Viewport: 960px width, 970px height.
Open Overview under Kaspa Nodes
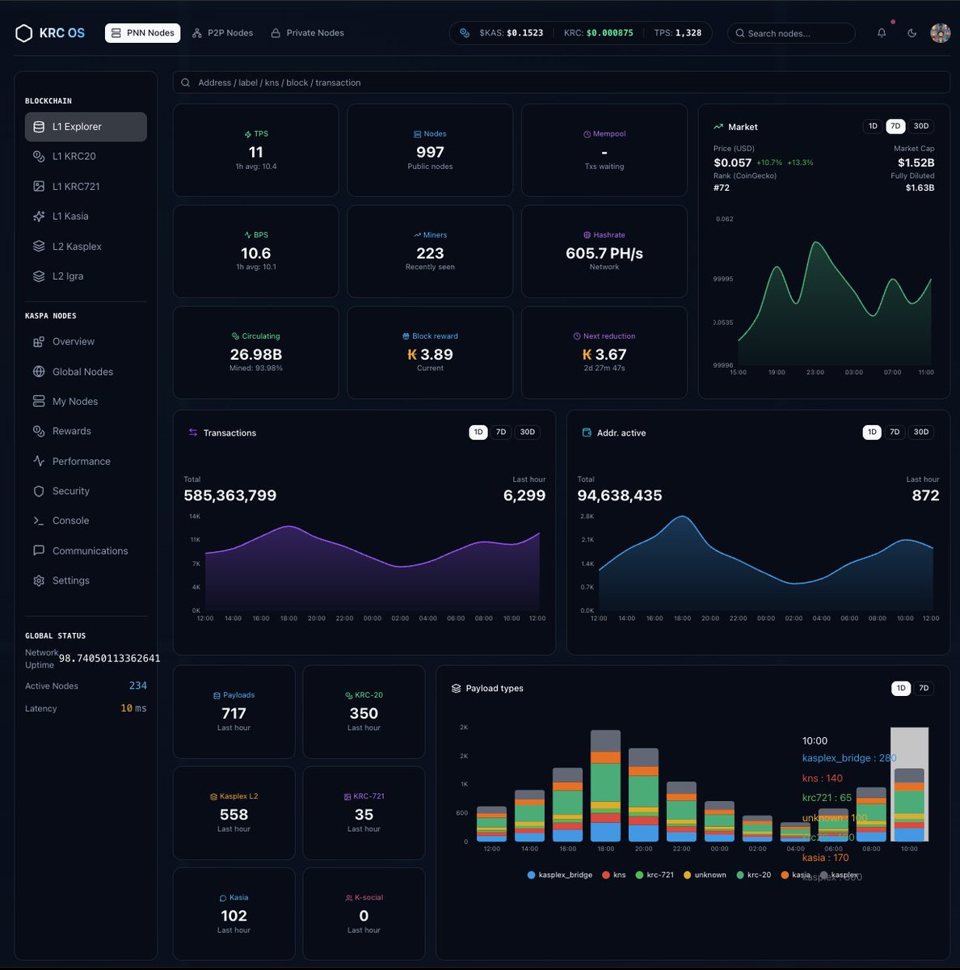pos(74,341)
